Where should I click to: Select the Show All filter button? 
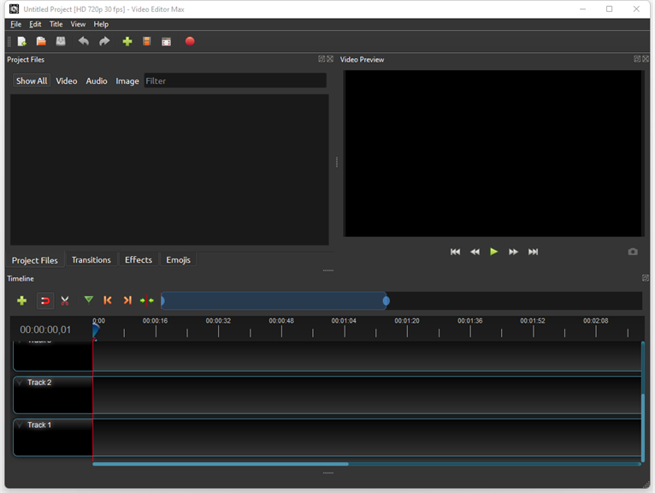point(32,80)
